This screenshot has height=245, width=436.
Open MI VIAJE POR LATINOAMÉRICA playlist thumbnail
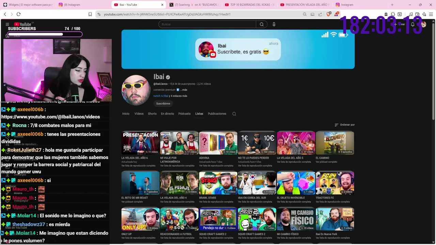coord(179,143)
